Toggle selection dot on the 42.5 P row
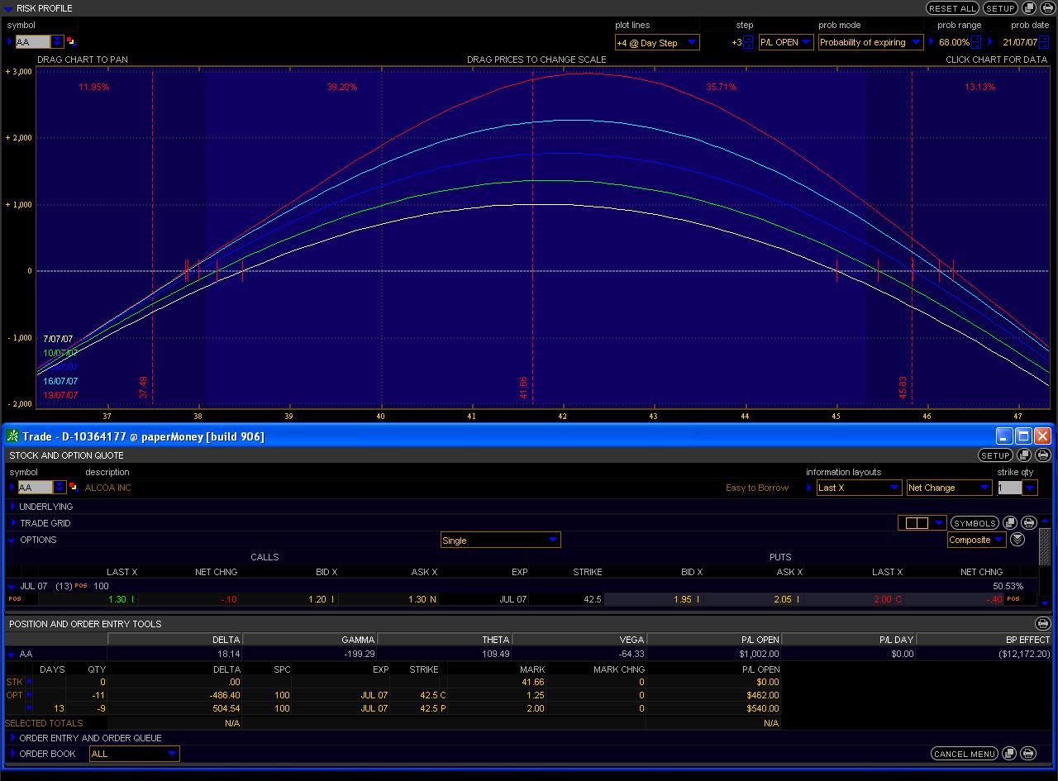 point(29,708)
